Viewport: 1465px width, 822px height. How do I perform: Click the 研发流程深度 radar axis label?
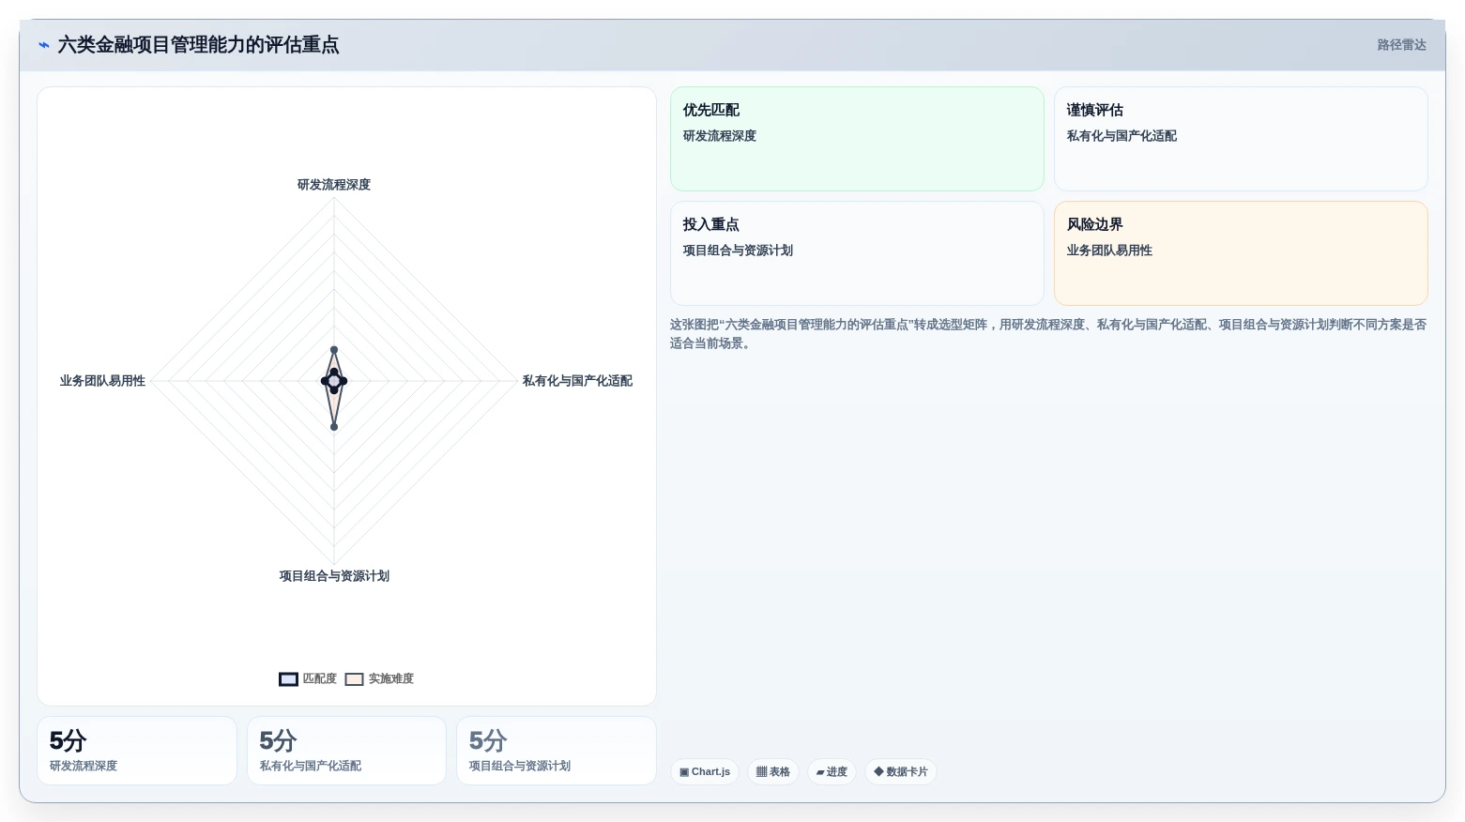click(x=334, y=185)
